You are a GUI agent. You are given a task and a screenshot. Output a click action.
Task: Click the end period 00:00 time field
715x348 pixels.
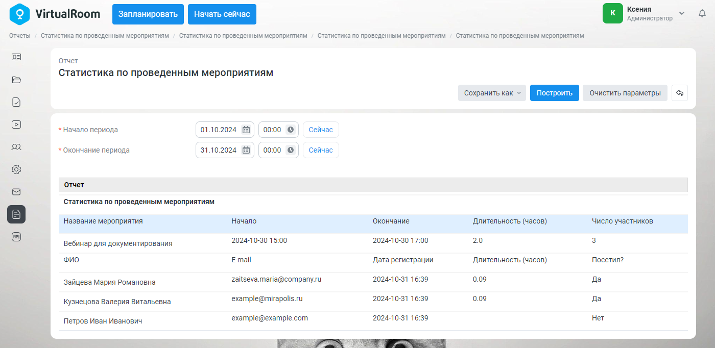278,150
